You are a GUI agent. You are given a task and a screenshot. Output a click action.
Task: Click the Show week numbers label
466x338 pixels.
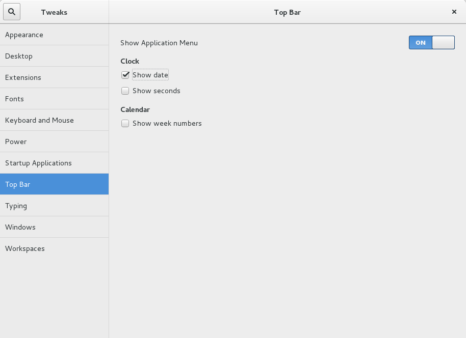click(167, 124)
